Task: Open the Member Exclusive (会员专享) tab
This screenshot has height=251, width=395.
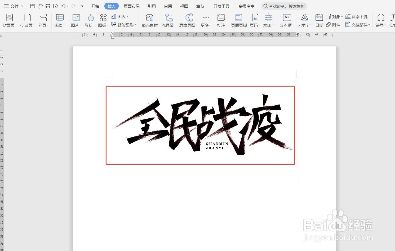Action: point(247,6)
